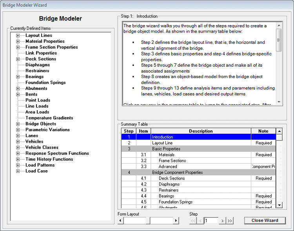The height and width of the screenshot is (231, 294).
Task: Select Link Properties in the tree
Action: click(x=41, y=53)
